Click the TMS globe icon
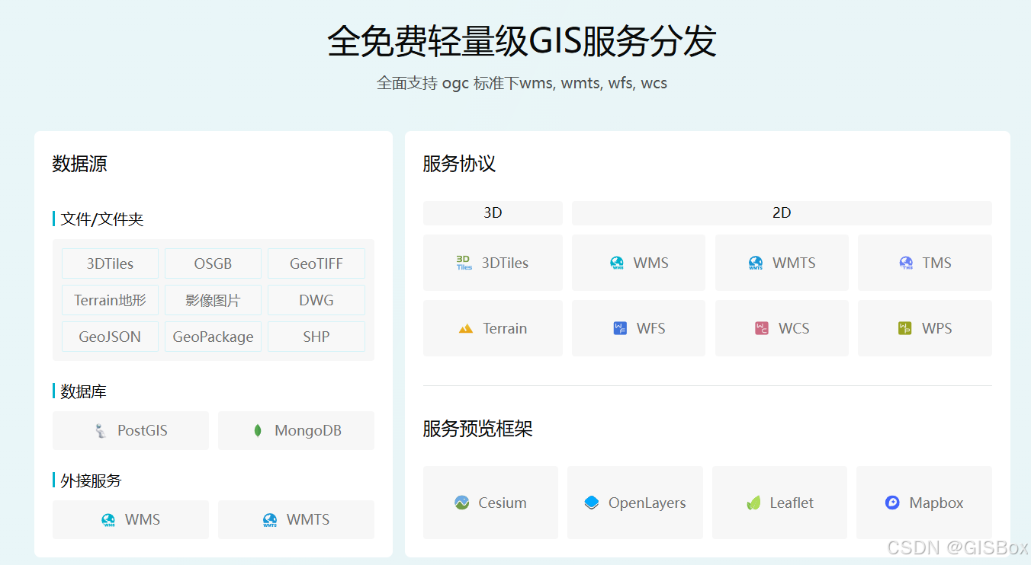 (906, 263)
